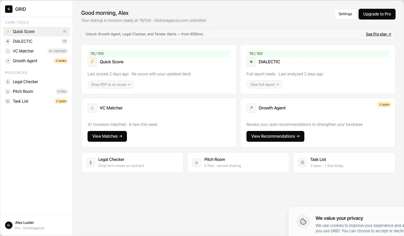Click the cookie icon in the privacy banner
Screen dimensions: 404x236
click(x=303, y=222)
